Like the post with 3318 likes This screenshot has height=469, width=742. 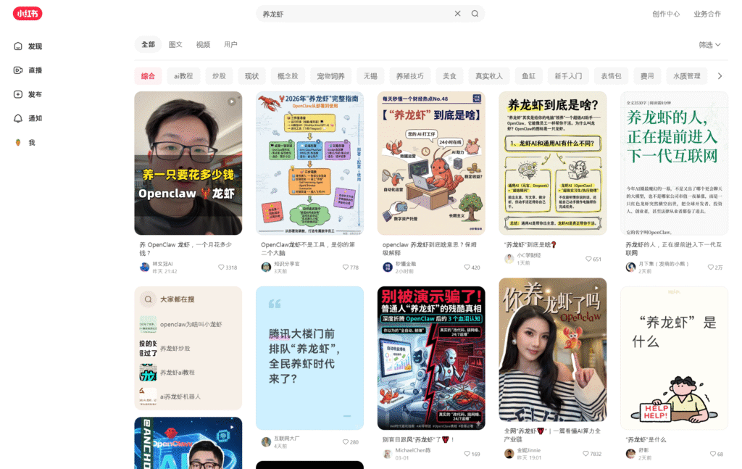pyautogui.click(x=222, y=267)
